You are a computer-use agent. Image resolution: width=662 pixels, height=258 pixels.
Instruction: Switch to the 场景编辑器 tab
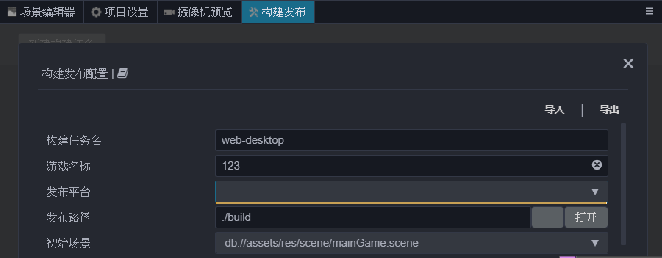click(x=42, y=12)
